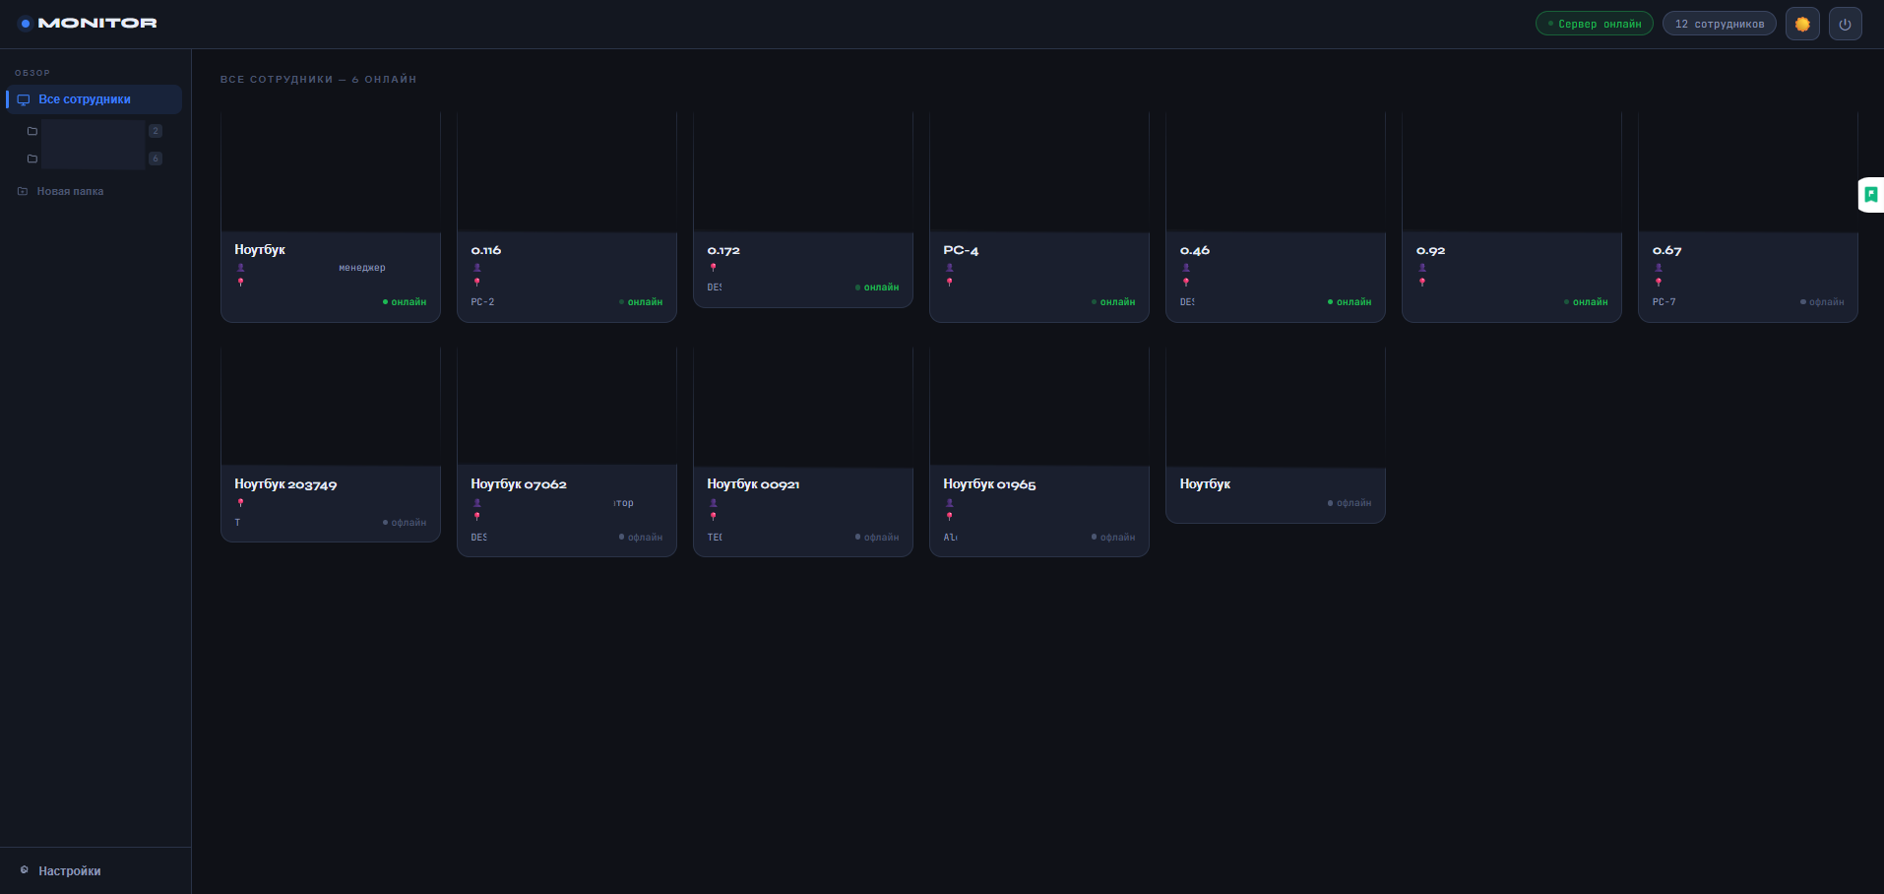1884x894 pixels.
Task: Click the user icon on card 0.67
Action: (x=1659, y=268)
